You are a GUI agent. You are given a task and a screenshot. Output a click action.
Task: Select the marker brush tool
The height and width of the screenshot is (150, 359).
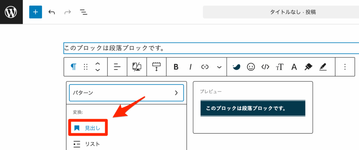coord(309,67)
